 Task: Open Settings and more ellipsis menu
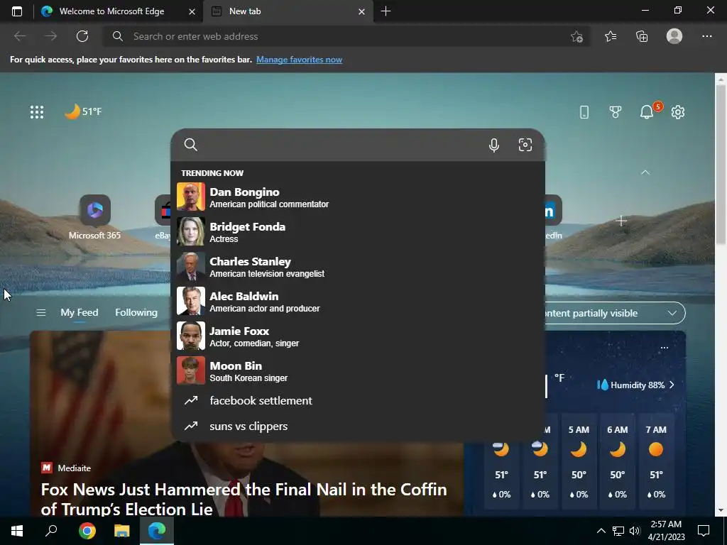pos(706,36)
